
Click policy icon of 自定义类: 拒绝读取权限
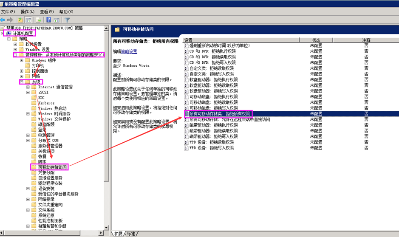pyautogui.click(x=186, y=68)
